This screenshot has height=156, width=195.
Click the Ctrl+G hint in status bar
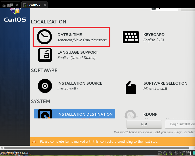click(x=16, y=153)
